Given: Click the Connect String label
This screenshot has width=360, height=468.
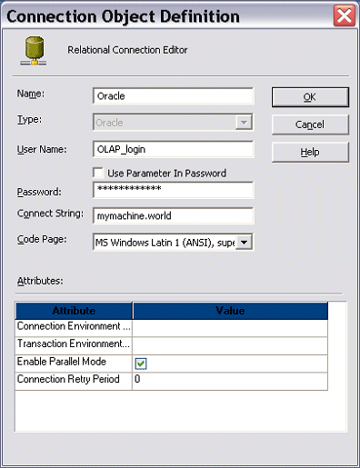Looking at the screenshot, I should [50, 214].
